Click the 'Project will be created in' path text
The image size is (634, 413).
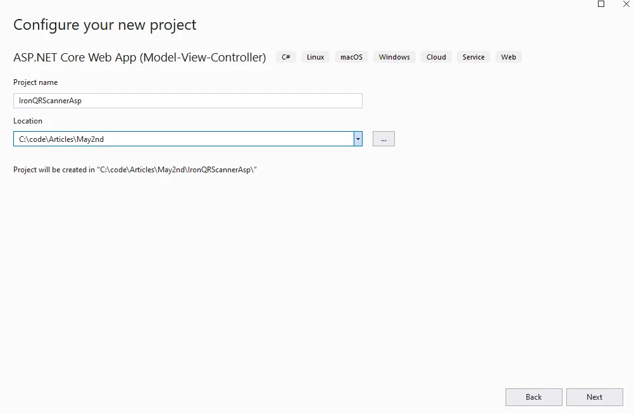pos(135,170)
